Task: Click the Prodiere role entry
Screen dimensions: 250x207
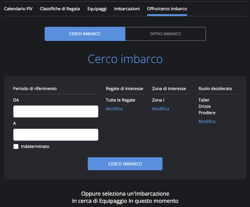Action: 207,113
